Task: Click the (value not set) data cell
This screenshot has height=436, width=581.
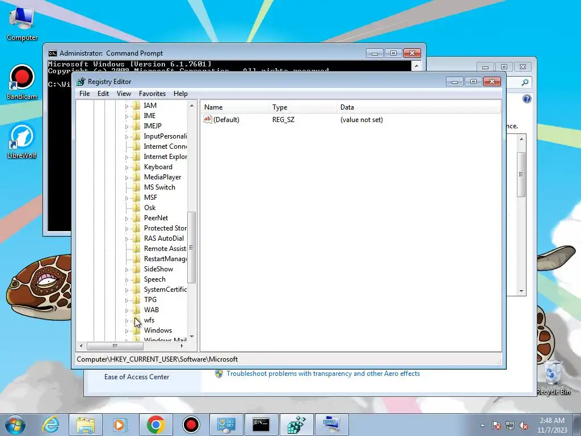Action: [x=361, y=120]
